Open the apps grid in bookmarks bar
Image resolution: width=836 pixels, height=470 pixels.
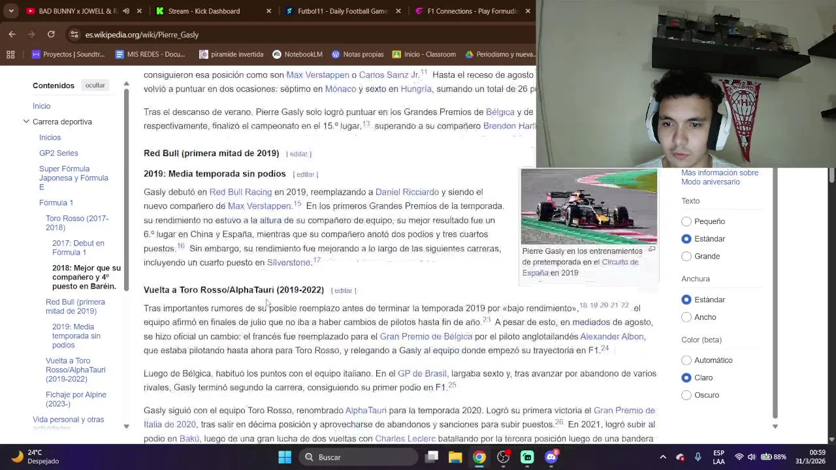[10, 54]
